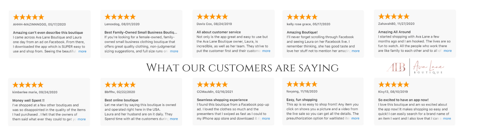The image size is (485, 134).
Task: Click the stars above kelly rose grace
Action: pos(302,17)
